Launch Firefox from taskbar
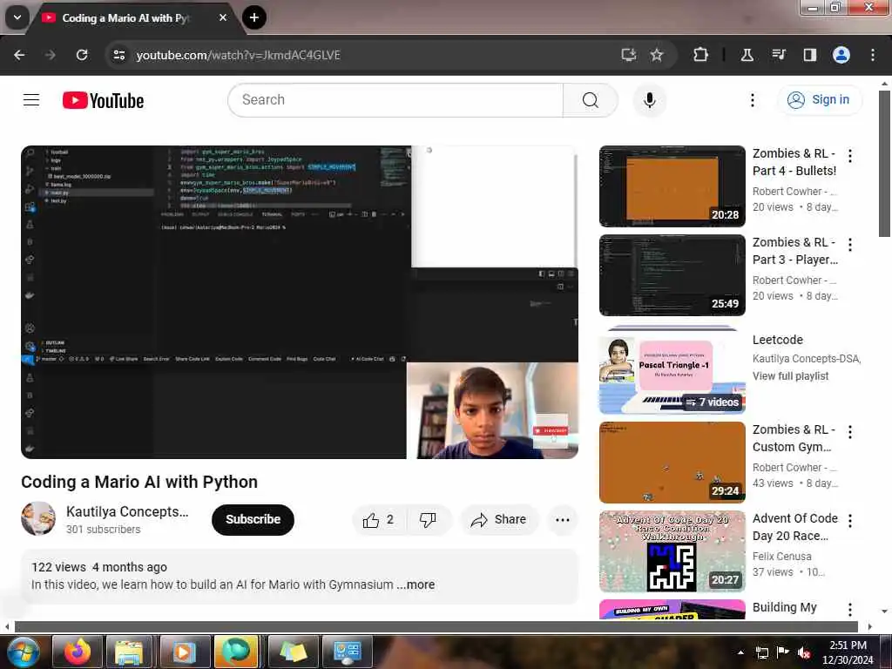 (x=78, y=652)
